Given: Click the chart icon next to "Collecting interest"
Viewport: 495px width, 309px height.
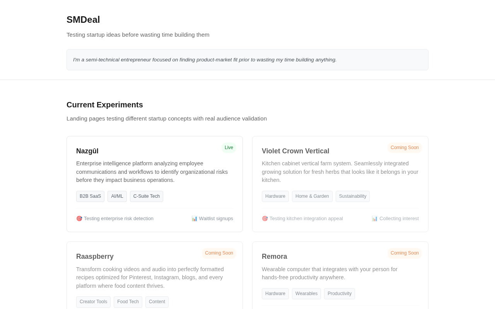Looking at the screenshot, I should [375, 219].
